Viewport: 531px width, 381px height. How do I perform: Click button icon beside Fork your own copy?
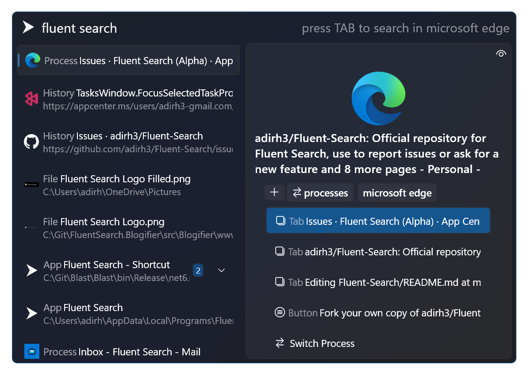pos(280,312)
